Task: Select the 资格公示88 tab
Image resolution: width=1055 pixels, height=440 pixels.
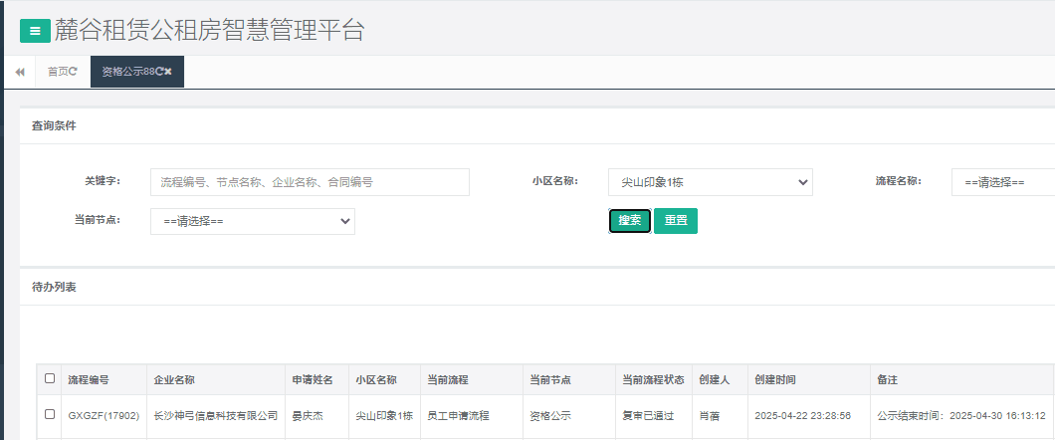Action: 137,72
